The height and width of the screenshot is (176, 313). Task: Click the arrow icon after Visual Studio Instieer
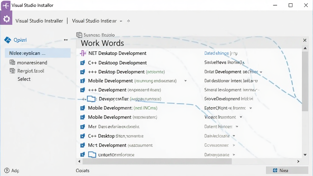(128, 21)
